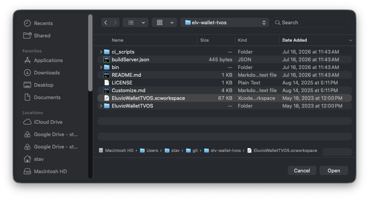The image size is (369, 199).
Task: Click the magnifying glass search icon
Action: pyautogui.click(x=278, y=22)
